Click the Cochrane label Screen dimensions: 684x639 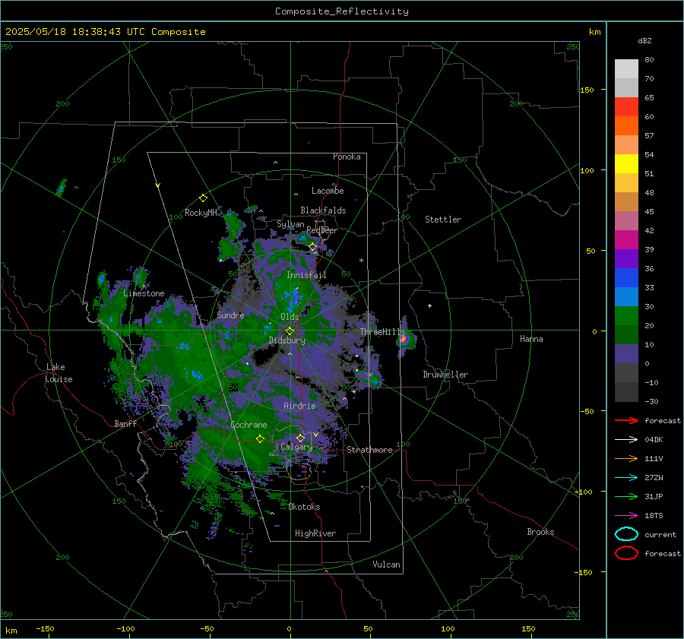tap(249, 425)
